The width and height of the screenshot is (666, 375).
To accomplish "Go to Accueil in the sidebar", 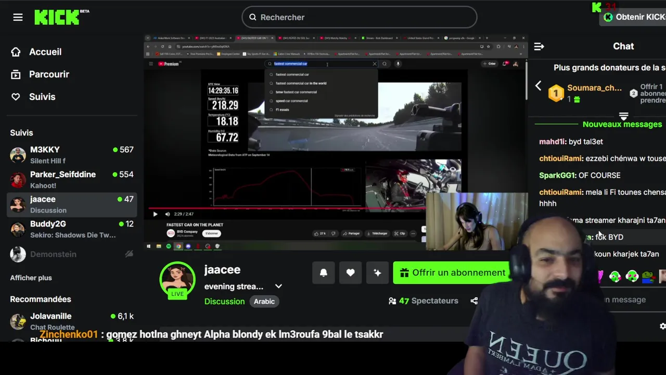I will click(45, 52).
